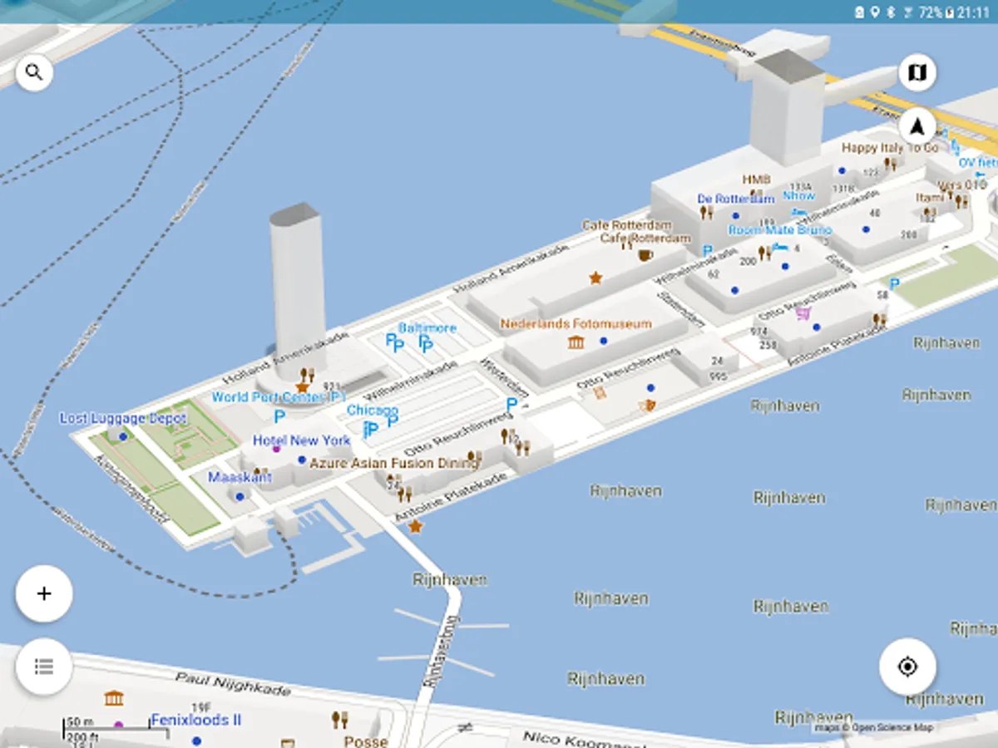The width and height of the screenshot is (998, 748).
Task: Tap the Happy Italy To Go label
Action: (x=890, y=147)
